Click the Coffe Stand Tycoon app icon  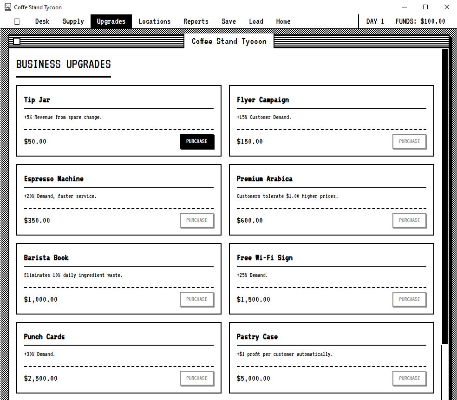[8, 7]
